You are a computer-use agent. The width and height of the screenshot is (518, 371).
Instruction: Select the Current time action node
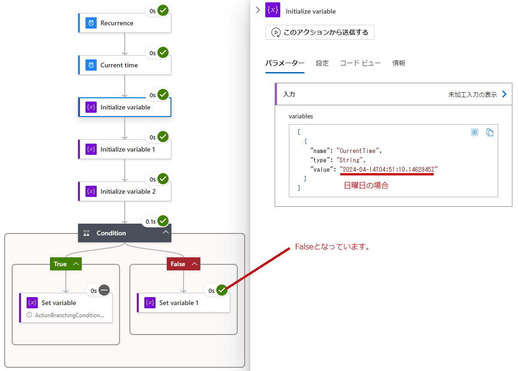click(x=125, y=65)
